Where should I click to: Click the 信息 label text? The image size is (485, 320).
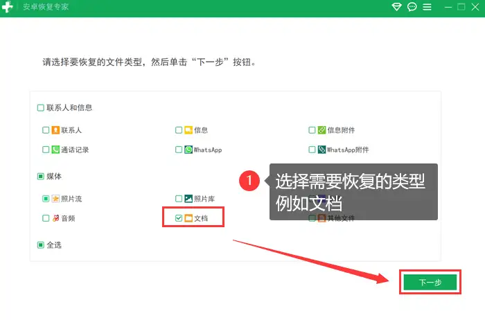pyautogui.click(x=201, y=130)
